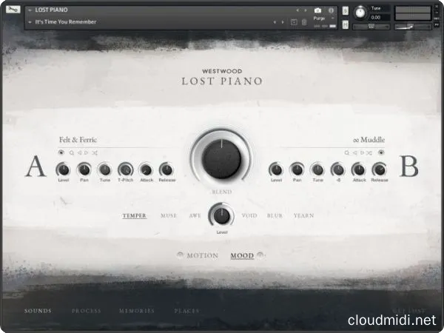The image size is (444, 333).
Task: Go to the next instrument arrow
Action: click(305, 10)
